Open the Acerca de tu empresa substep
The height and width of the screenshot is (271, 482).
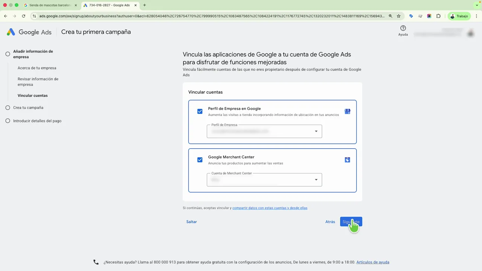(x=37, y=68)
